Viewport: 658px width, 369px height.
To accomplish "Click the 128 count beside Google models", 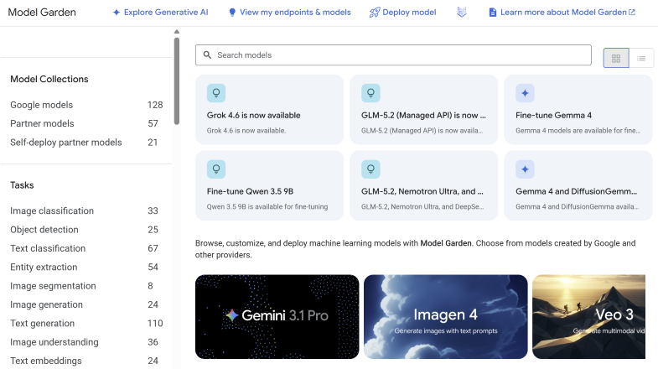I will pyautogui.click(x=155, y=105).
